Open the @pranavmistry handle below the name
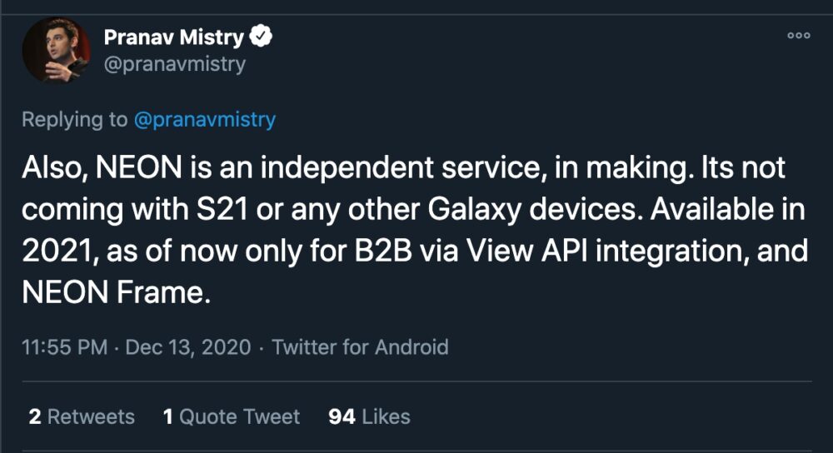 point(174,63)
